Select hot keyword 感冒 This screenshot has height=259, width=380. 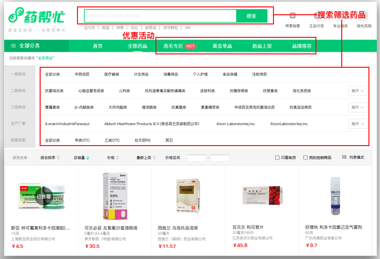(106, 28)
